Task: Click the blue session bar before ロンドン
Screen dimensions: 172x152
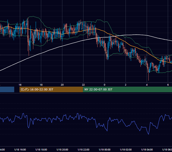Action: click(7, 89)
